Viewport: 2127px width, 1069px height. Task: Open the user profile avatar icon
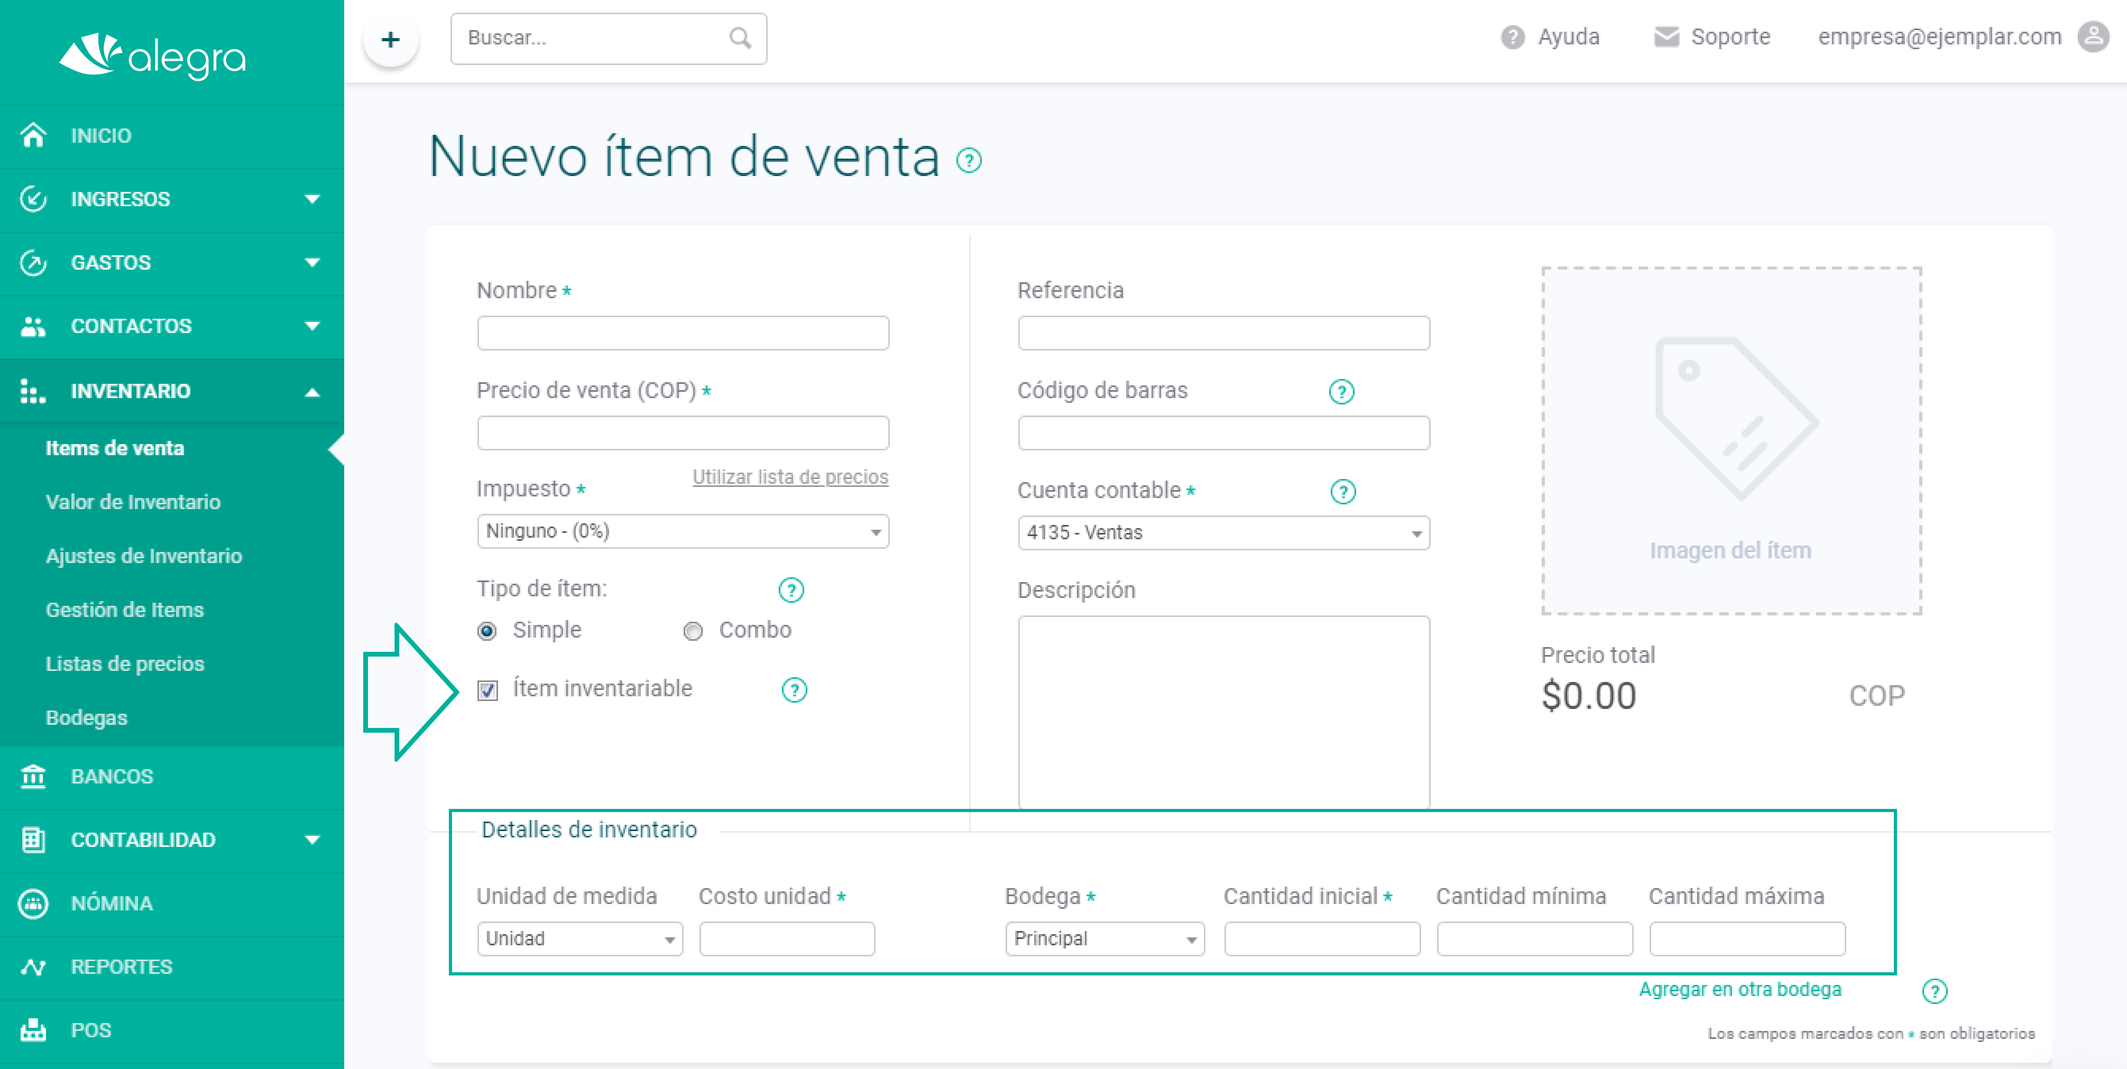2093,37
